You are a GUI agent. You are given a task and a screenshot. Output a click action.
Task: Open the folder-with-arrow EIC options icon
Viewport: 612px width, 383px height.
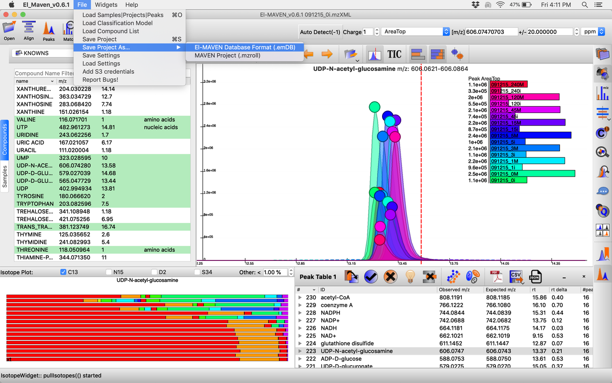(x=351, y=54)
